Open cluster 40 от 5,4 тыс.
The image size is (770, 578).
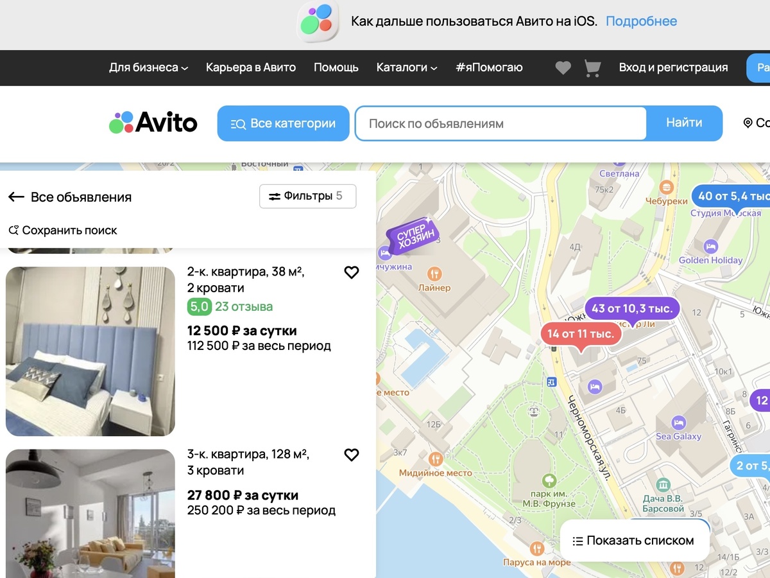[x=730, y=196]
